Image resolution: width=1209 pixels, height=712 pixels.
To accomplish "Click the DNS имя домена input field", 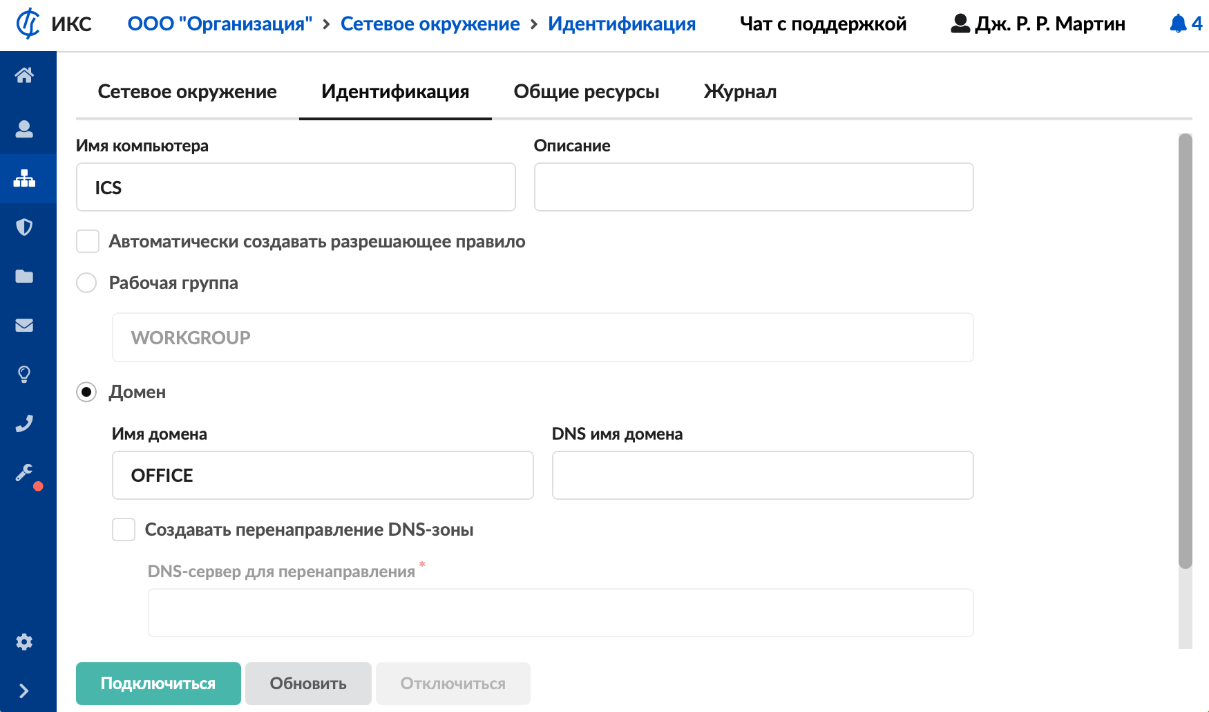I will [763, 476].
